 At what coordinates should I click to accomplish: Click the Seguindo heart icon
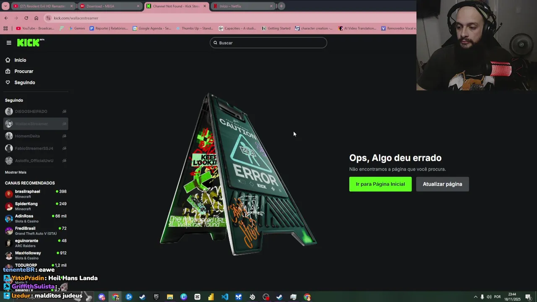(8, 83)
